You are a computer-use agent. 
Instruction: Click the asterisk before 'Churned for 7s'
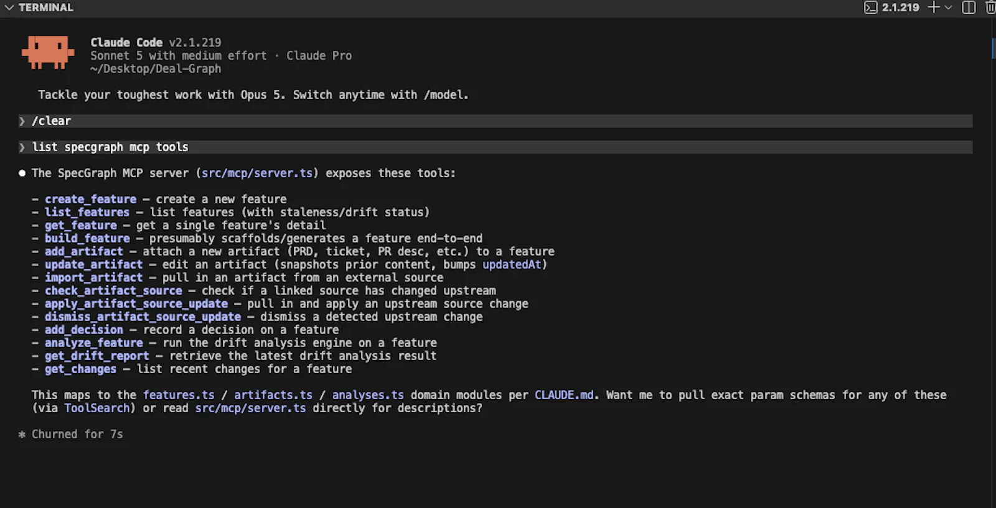click(22, 434)
